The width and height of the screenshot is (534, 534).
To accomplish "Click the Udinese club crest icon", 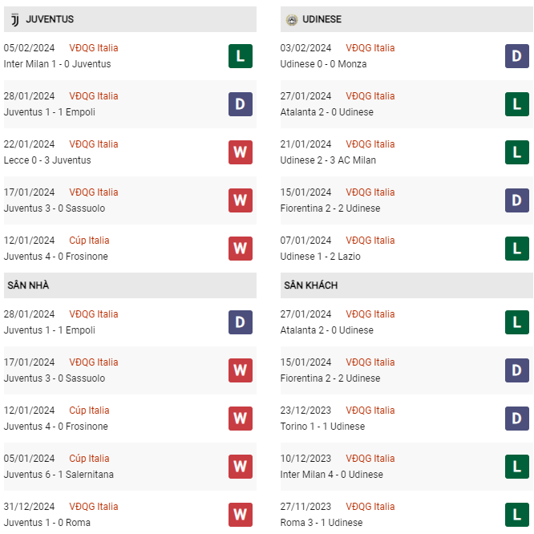I will pyautogui.click(x=292, y=20).
